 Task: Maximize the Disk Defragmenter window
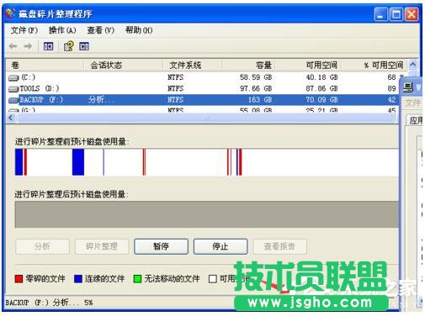396,14
